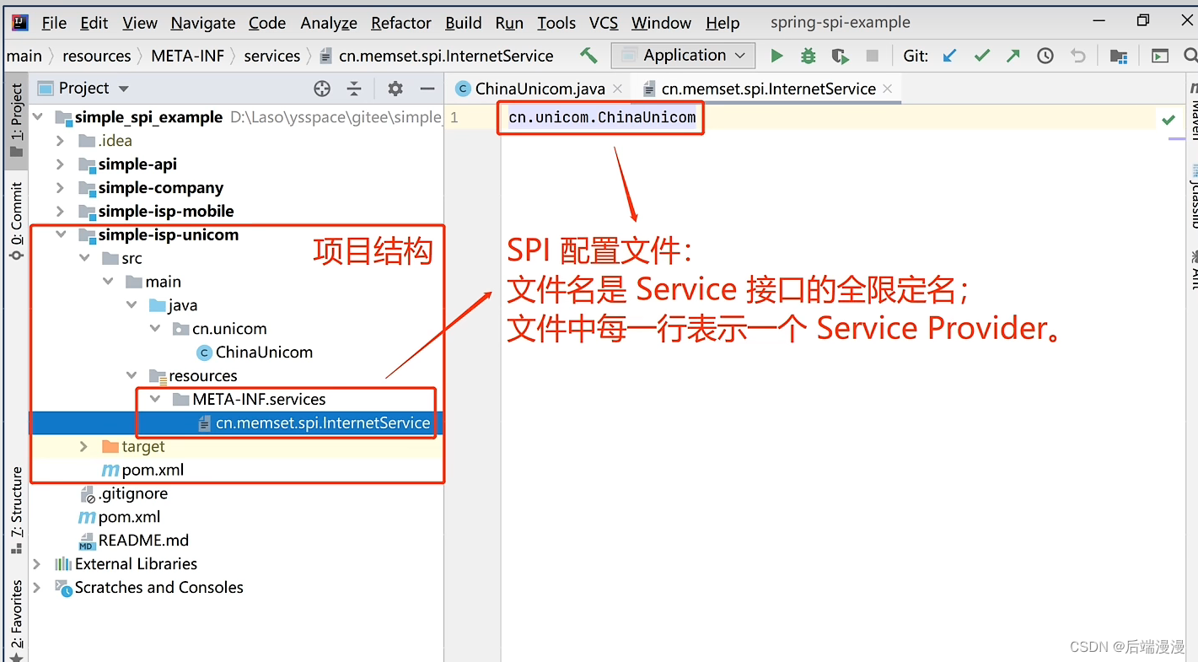Hide the Project panel with the minus icon
Viewport: 1198px width, 662px height.
[x=427, y=89]
